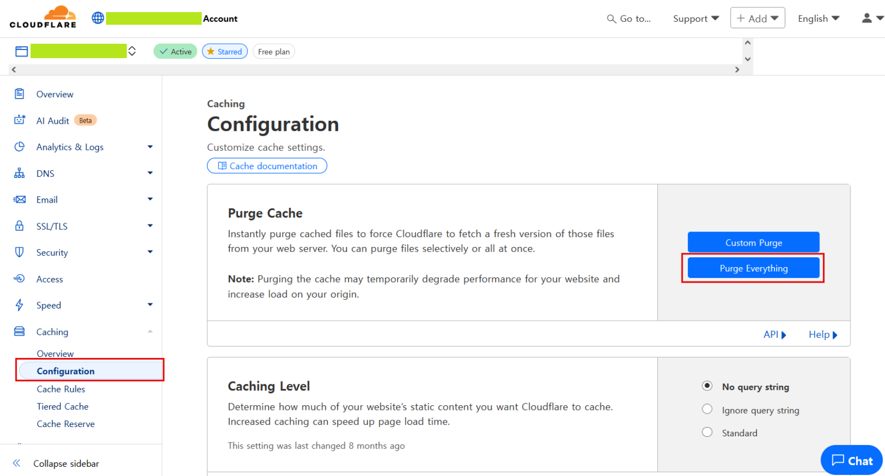
Task: Open the English language dropdown
Action: [819, 18]
